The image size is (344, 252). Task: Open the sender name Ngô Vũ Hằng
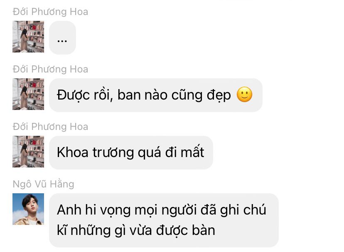44,184
